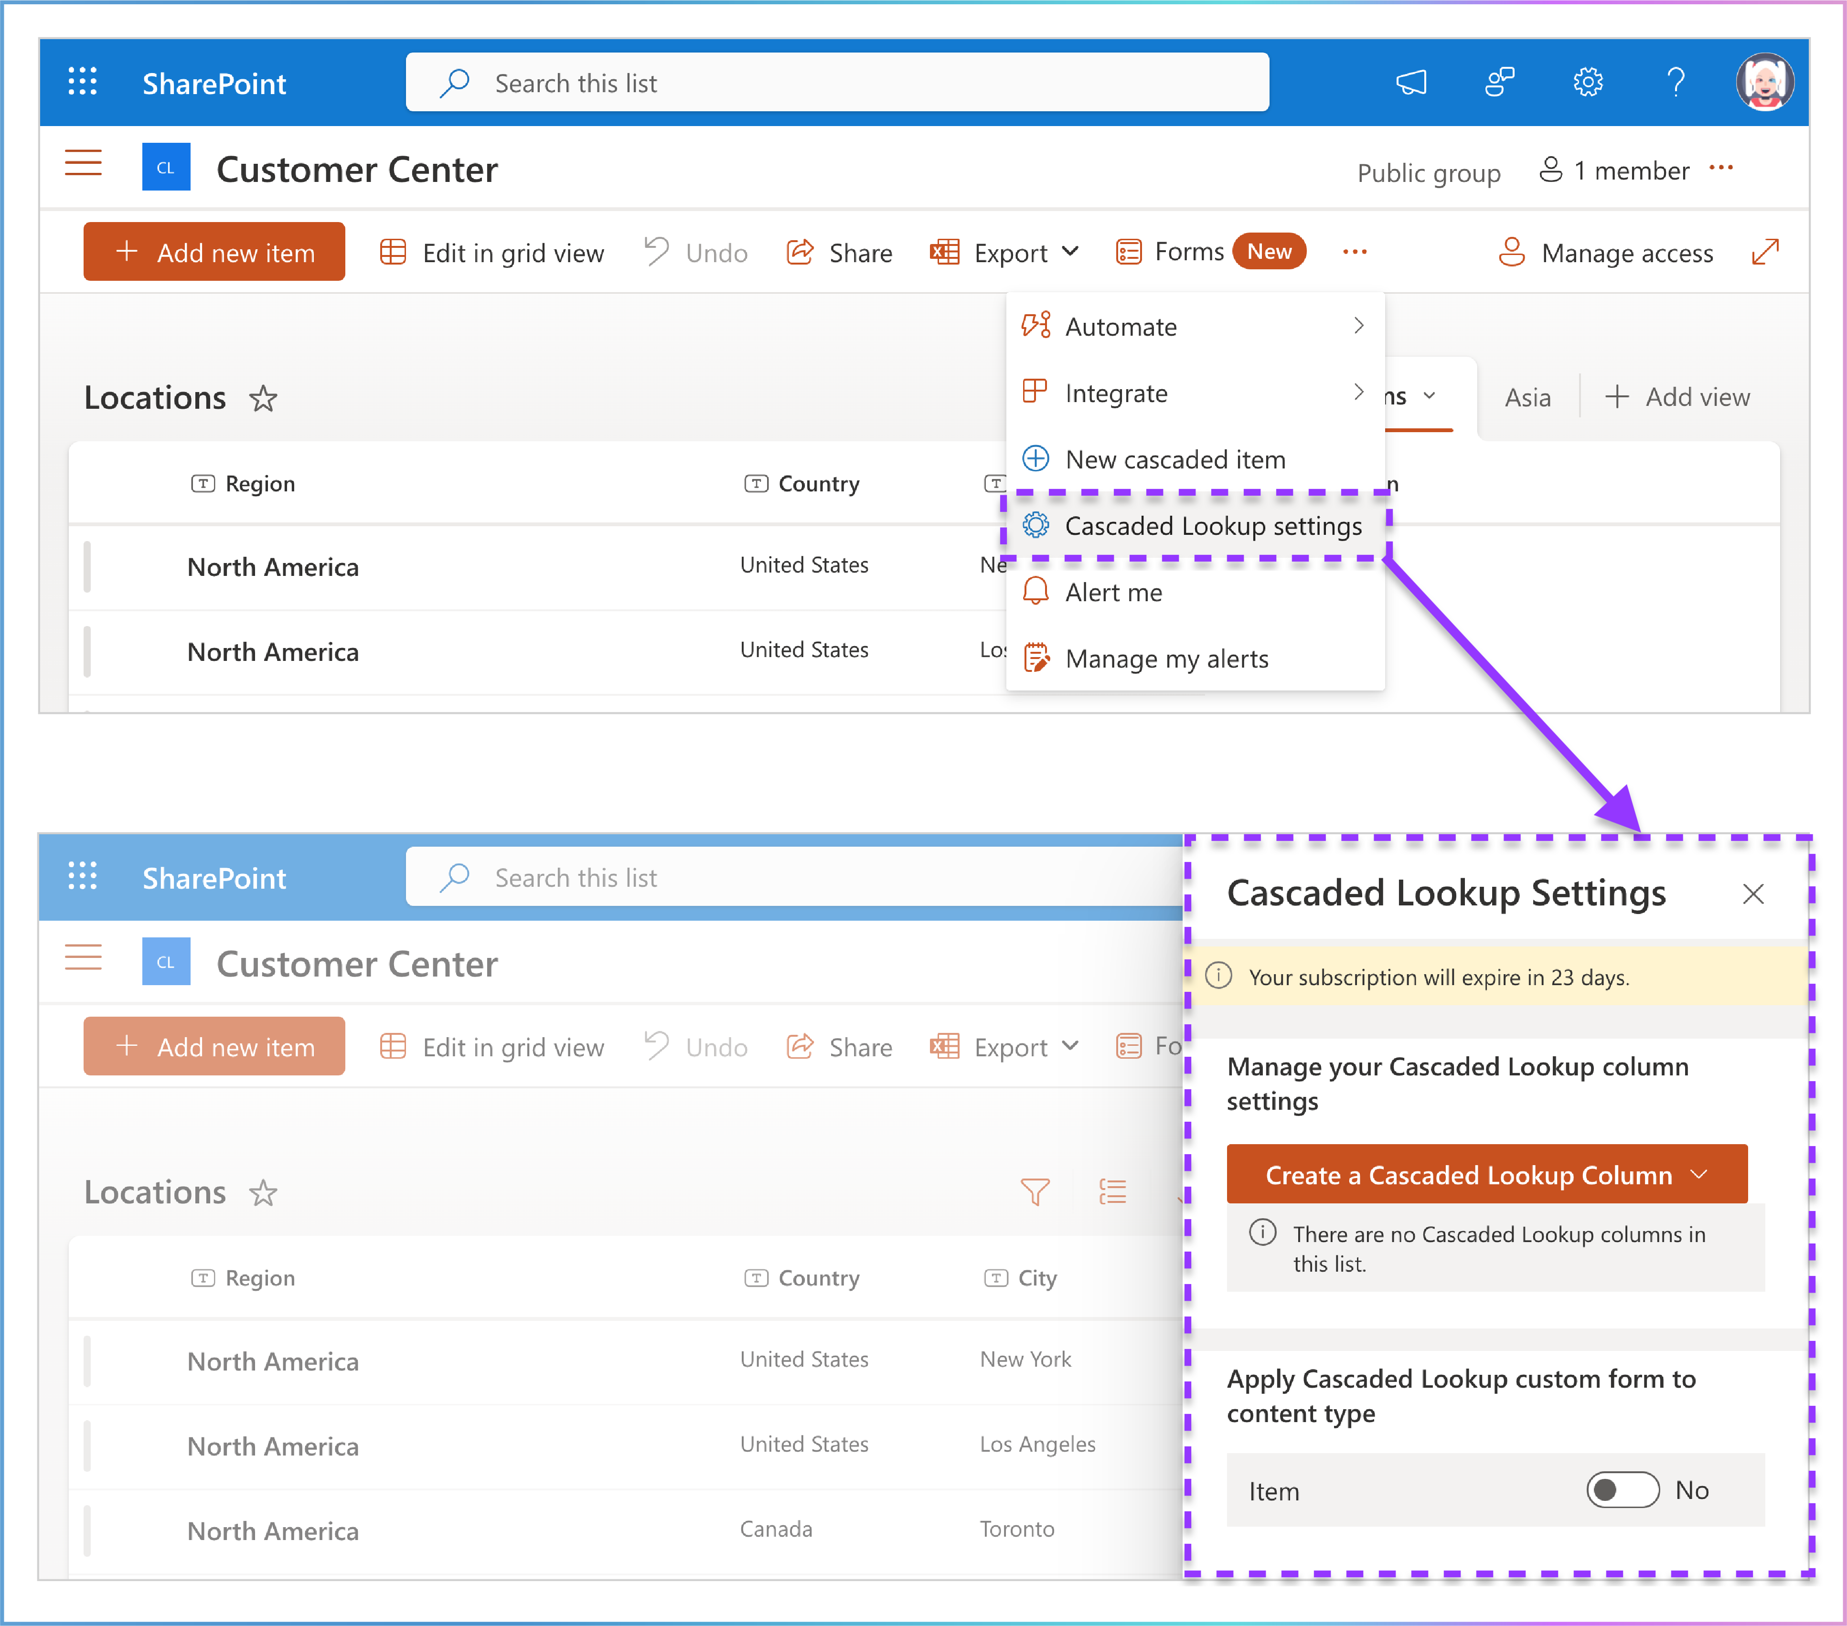Open the current view dropdown chevron in top window
Image resolution: width=1847 pixels, height=1626 pixels.
(x=1430, y=396)
